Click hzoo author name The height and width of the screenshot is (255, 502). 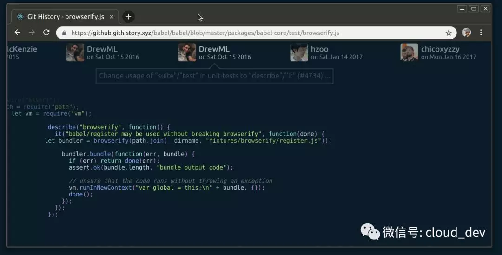(x=319, y=49)
